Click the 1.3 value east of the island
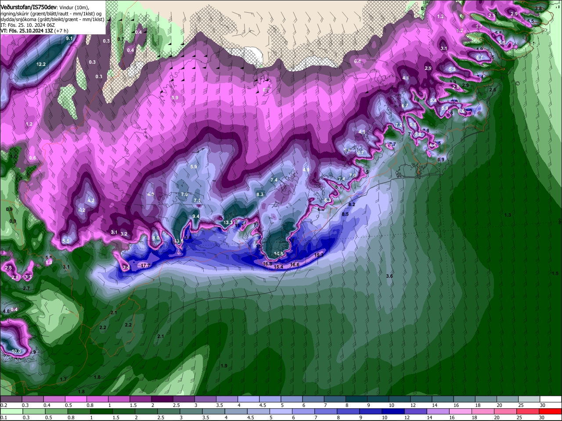The width and height of the screenshot is (562, 421). [x=508, y=215]
